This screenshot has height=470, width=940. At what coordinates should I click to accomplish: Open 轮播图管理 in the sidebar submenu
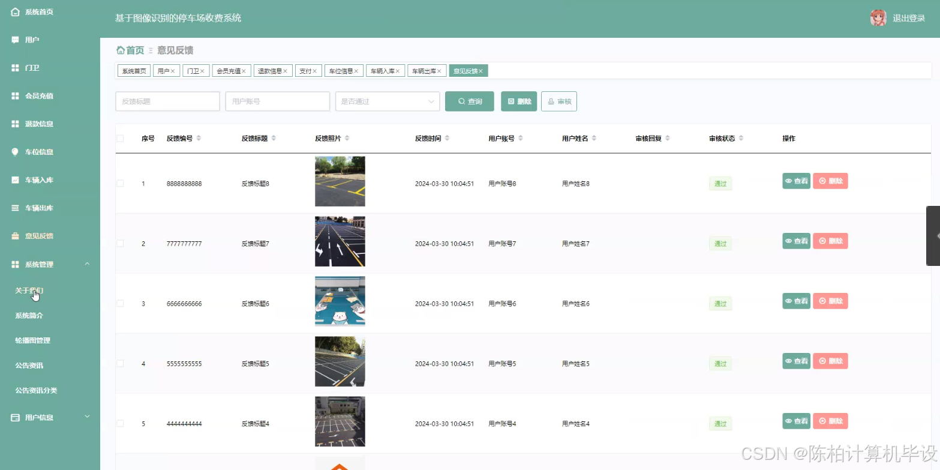pos(32,340)
